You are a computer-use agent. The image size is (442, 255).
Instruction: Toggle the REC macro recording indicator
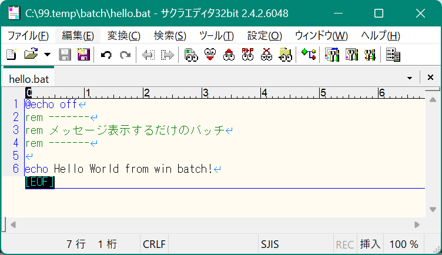344,244
